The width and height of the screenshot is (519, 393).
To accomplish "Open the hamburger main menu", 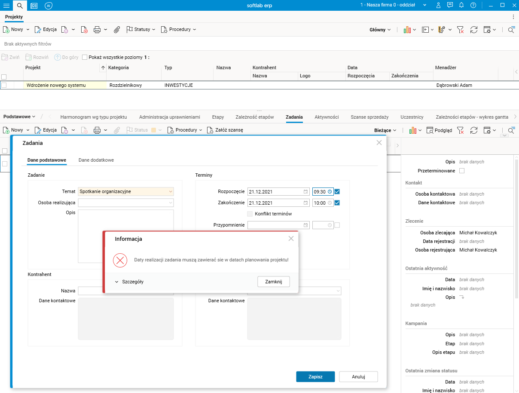I will pos(6,5).
